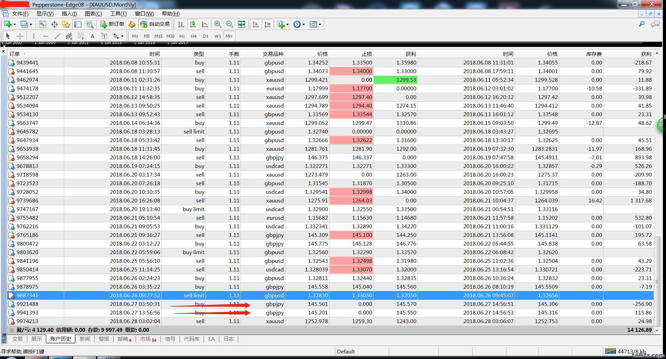Open the 图表(C) menu
The width and height of the screenshot is (666, 359).
pyautogui.click(x=93, y=14)
